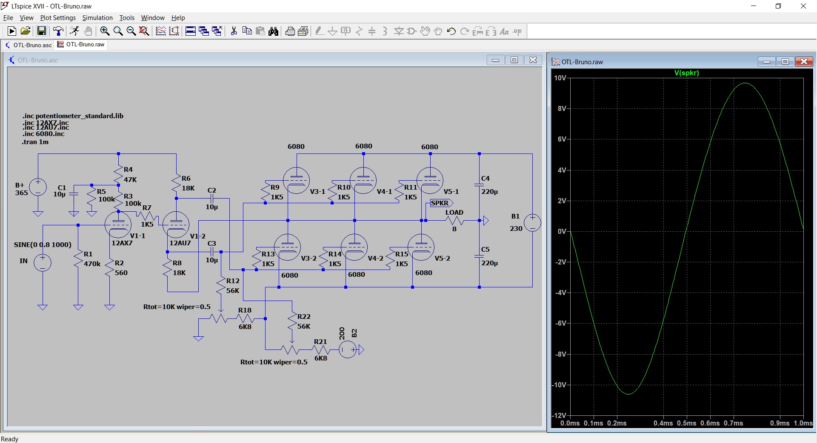The height and width of the screenshot is (443, 817).
Task: Click the LOAD 8 ohm resistor symbol
Action: pos(454,221)
